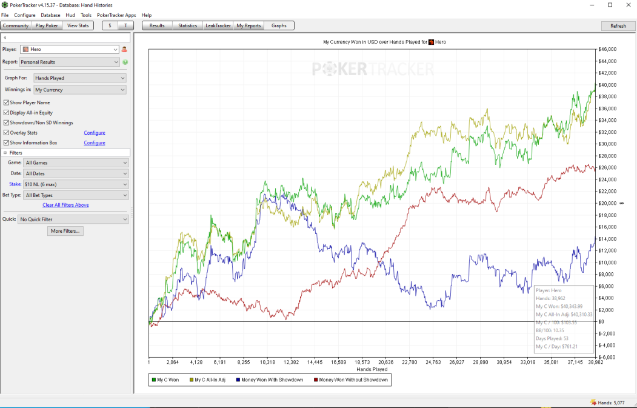Collapse the Filters section expander
637x408 pixels.
coord(5,153)
